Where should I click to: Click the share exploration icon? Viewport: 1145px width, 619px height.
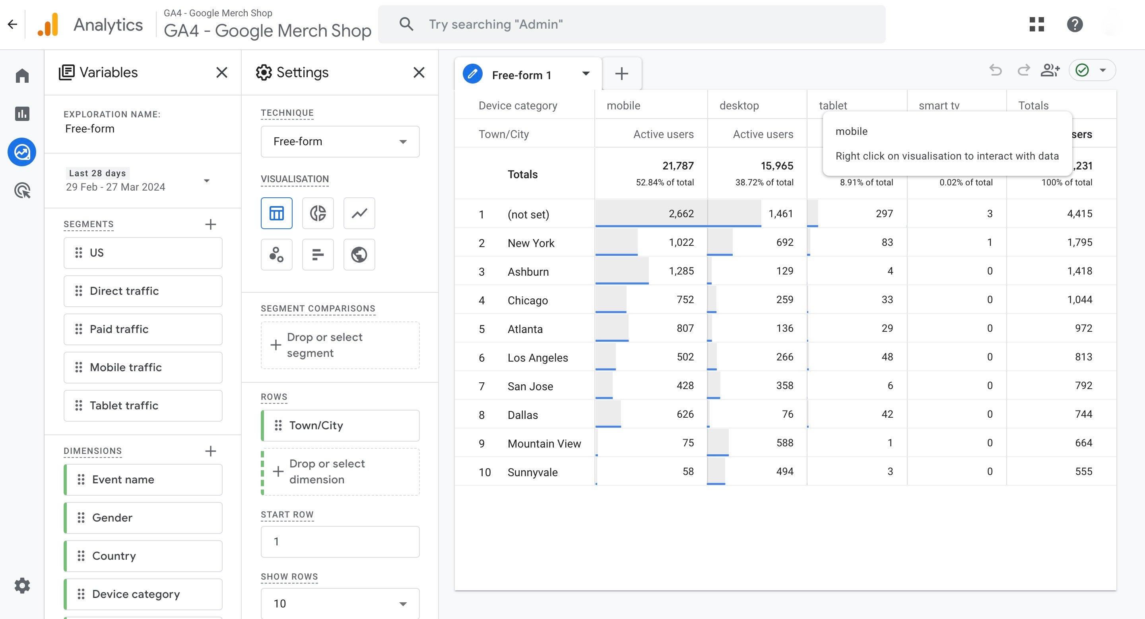tap(1050, 70)
